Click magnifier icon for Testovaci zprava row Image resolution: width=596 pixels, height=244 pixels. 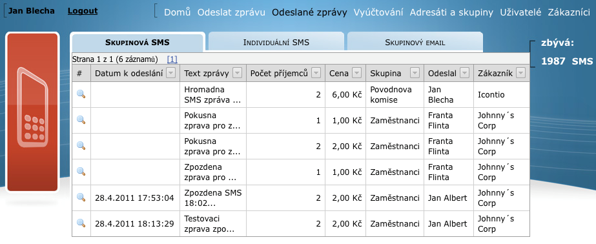[x=81, y=223]
